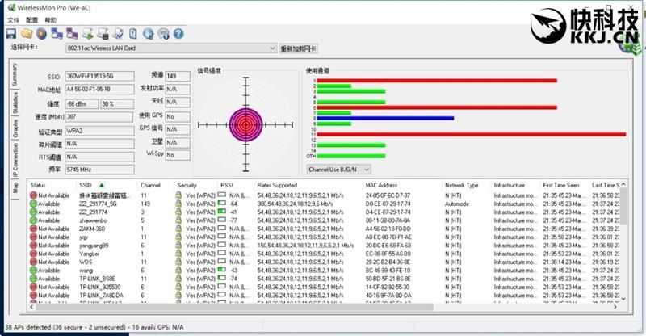Click the globe with info badge icon

pyautogui.click(x=164, y=34)
